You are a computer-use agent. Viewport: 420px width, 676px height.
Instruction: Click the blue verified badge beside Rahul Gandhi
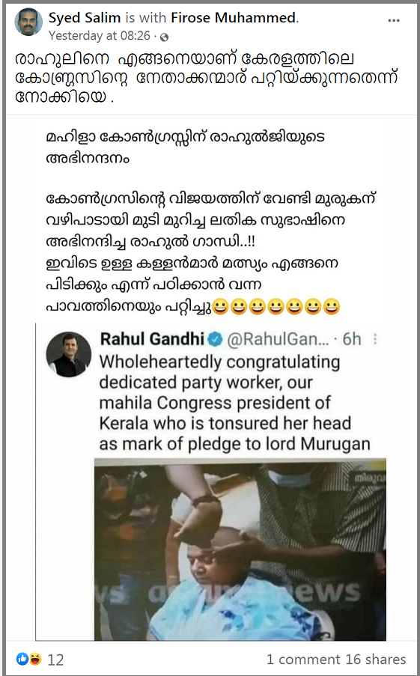click(x=215, y=340)
